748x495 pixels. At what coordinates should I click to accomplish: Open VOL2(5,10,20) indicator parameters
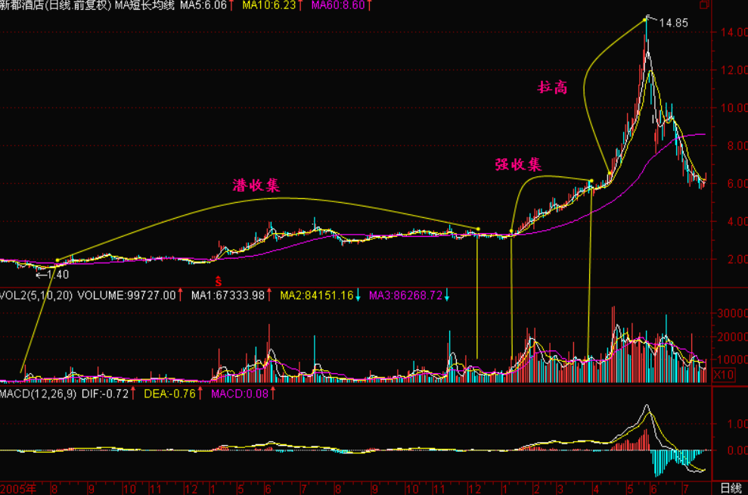36,295
